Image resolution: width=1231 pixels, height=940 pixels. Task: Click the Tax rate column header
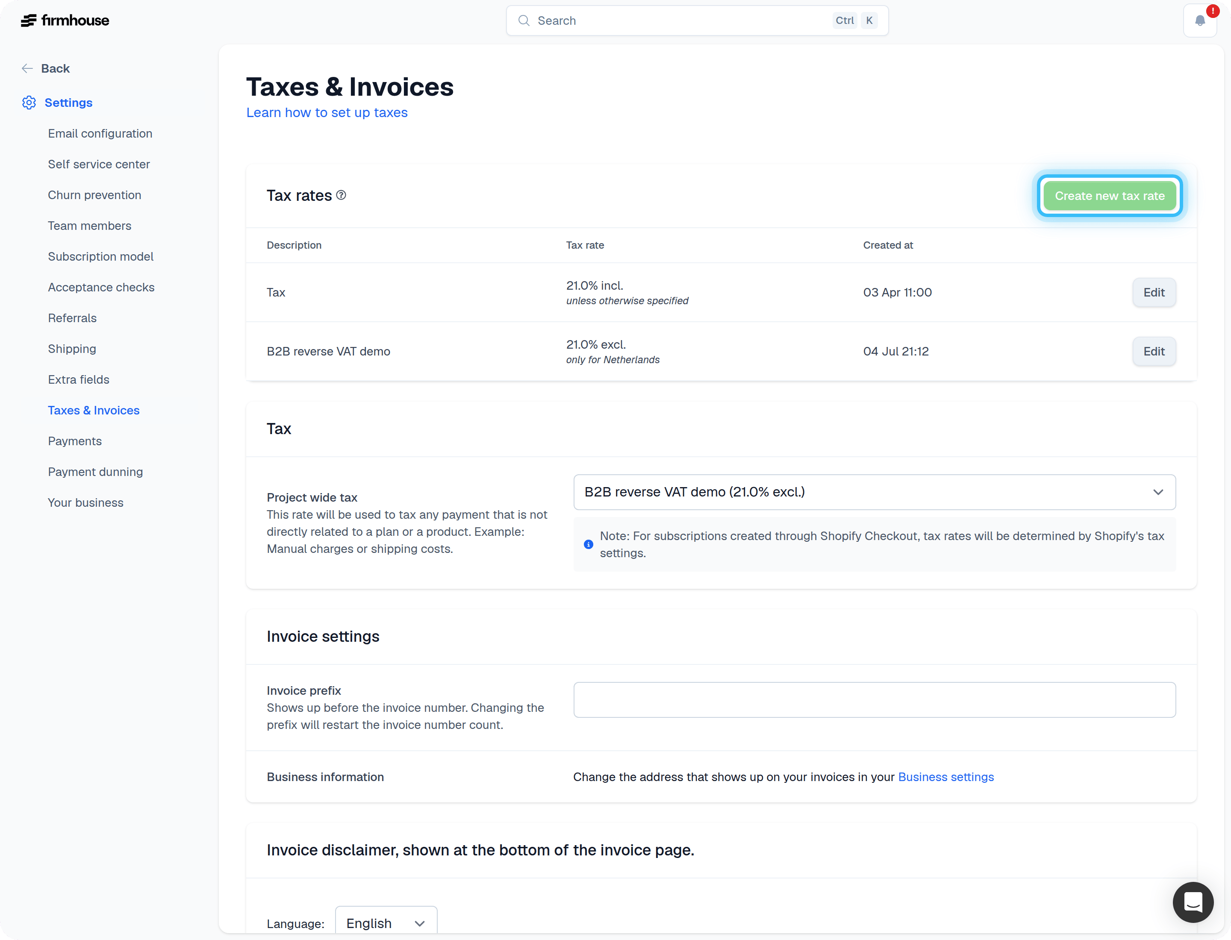coord(585,245)
